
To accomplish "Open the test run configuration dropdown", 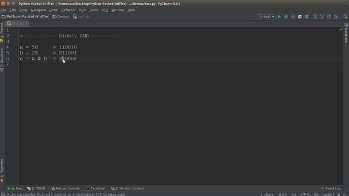I will [267, 17].
